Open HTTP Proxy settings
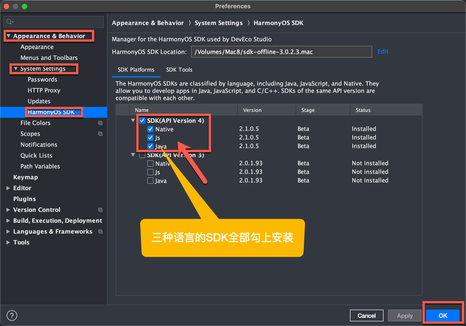Screen dimensions: 466x326 44,91
